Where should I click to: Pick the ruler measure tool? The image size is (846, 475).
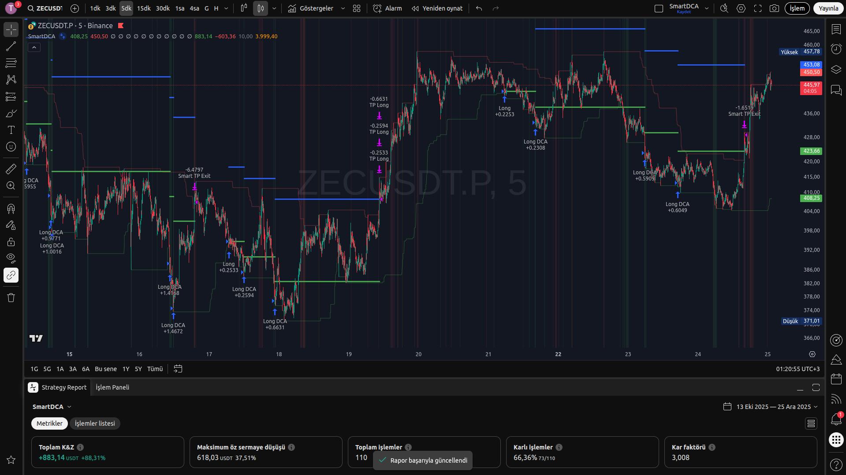pyautogui.click(x=11, y=169)
